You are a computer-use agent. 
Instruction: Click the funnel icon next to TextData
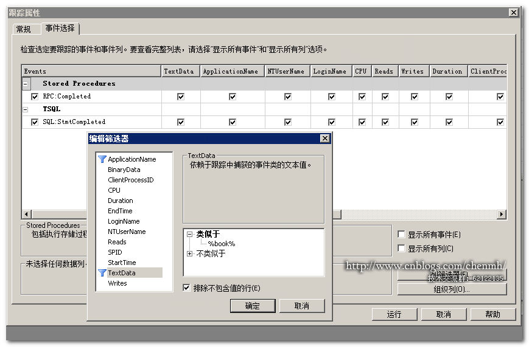click(x=102, y=273)
